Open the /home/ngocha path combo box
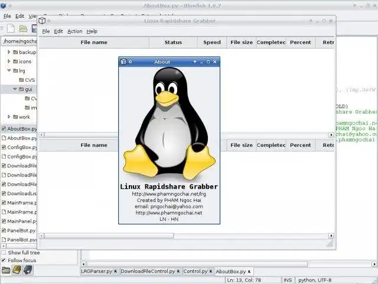 [19, 41]
